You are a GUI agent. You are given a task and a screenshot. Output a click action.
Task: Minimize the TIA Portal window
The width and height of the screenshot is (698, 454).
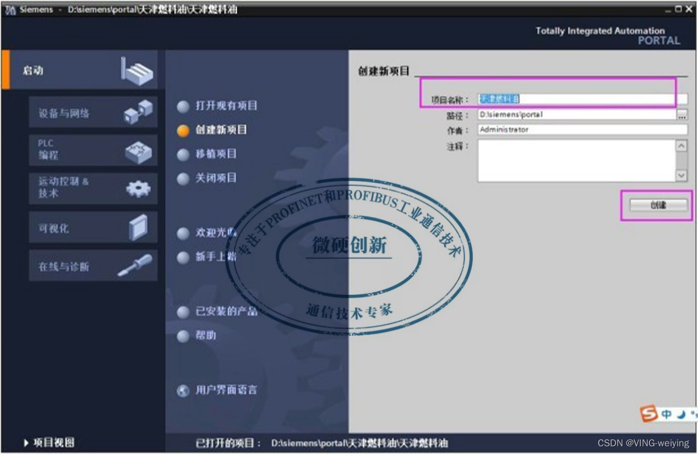(x=668, y=9)
